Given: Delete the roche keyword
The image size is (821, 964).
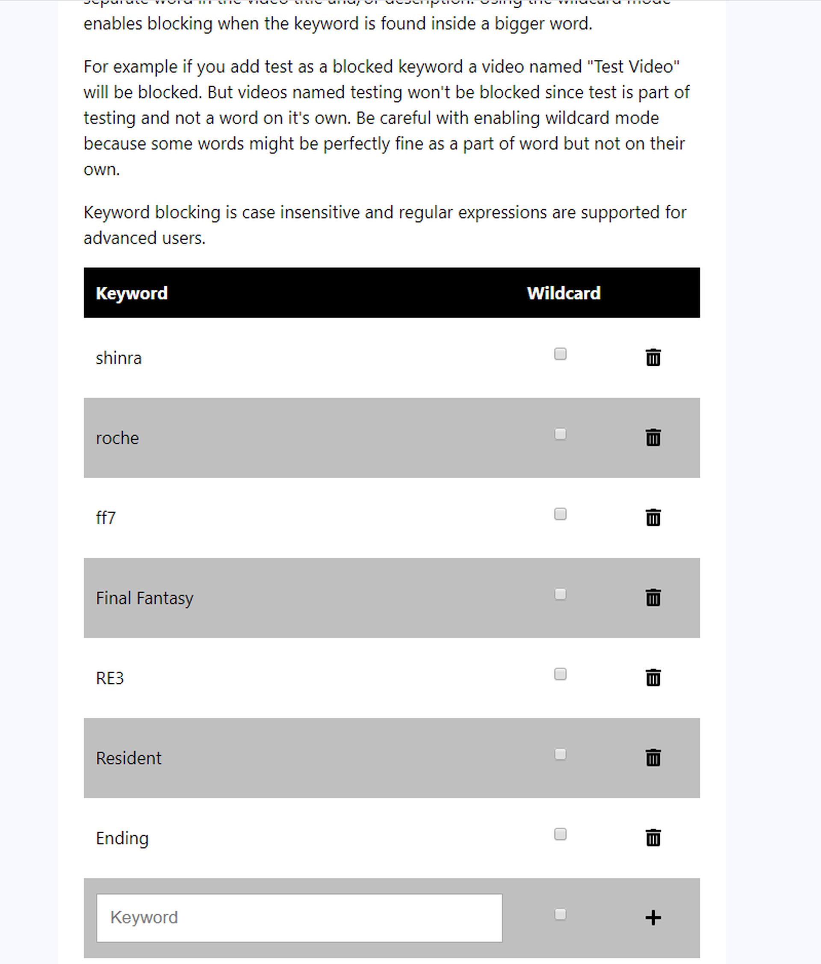Looking at the screenshot, I should [653, 437].
